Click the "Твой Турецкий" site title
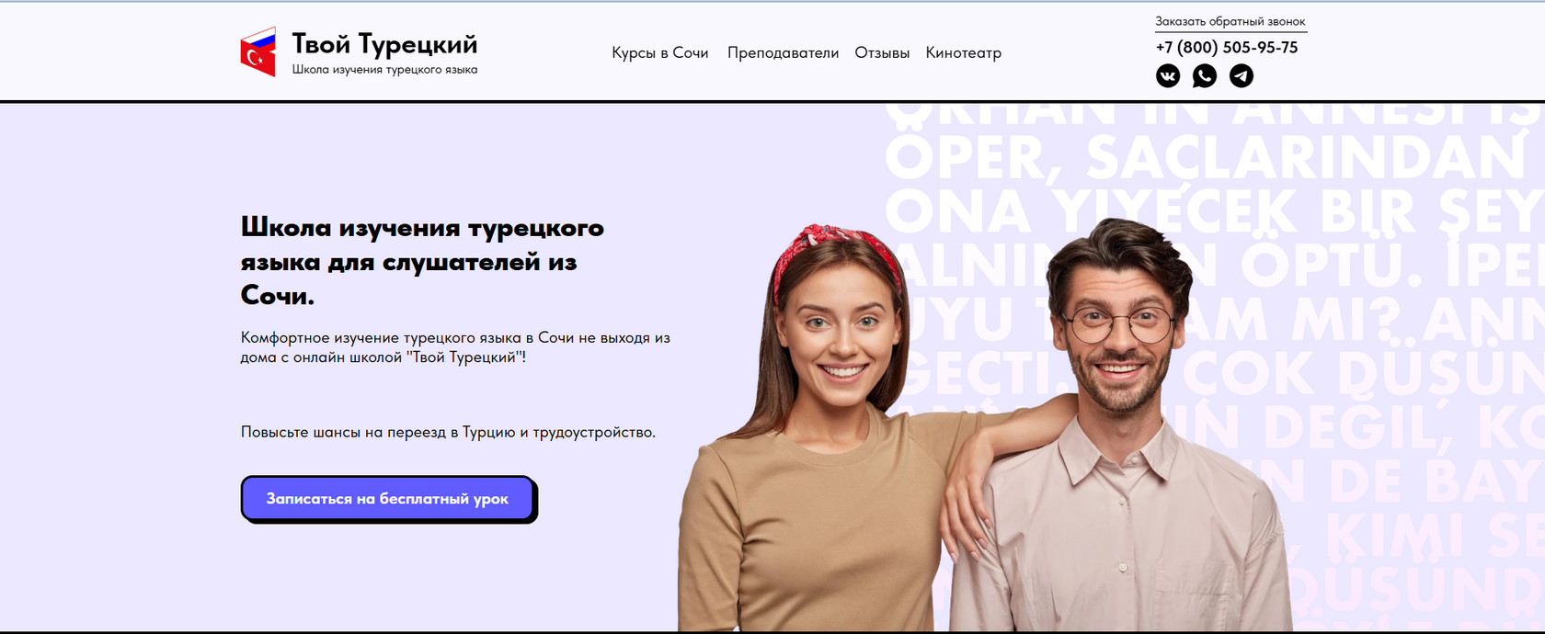This screenshot has height=634, width=1545. 384,43
